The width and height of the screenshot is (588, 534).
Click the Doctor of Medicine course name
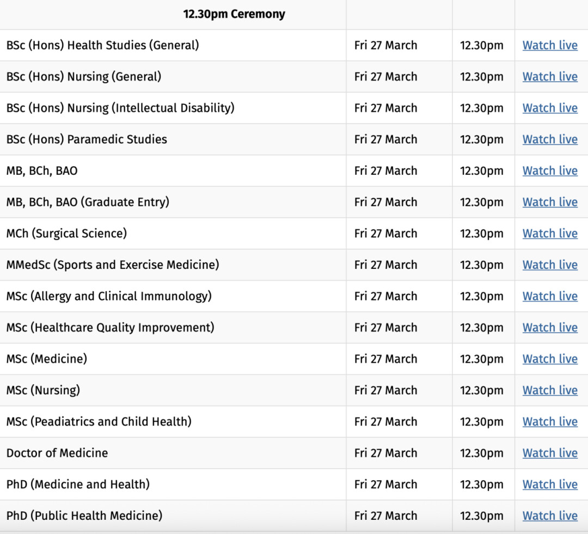coord(57,453)
